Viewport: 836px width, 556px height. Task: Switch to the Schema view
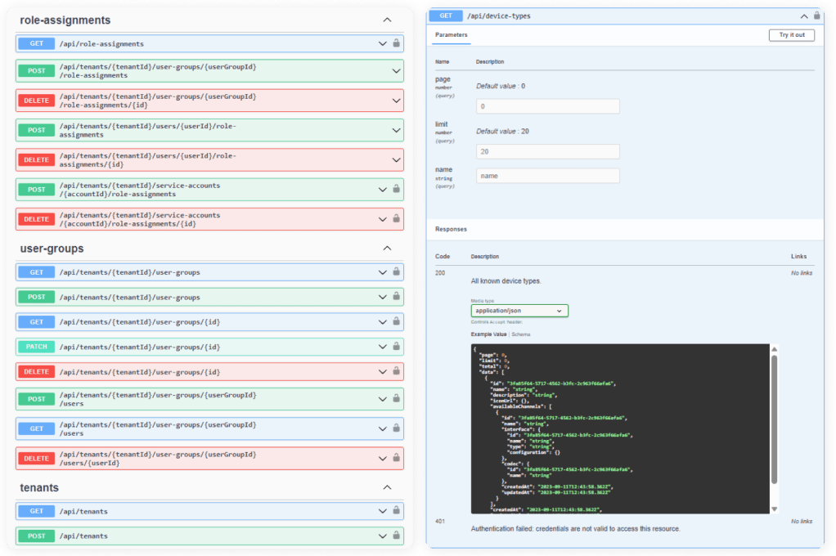(x=521, y=334)
